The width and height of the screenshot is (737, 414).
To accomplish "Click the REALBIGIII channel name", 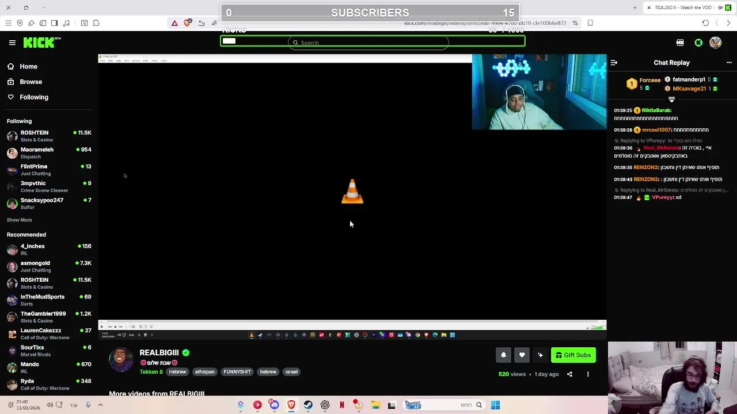I will coord(159,352).
